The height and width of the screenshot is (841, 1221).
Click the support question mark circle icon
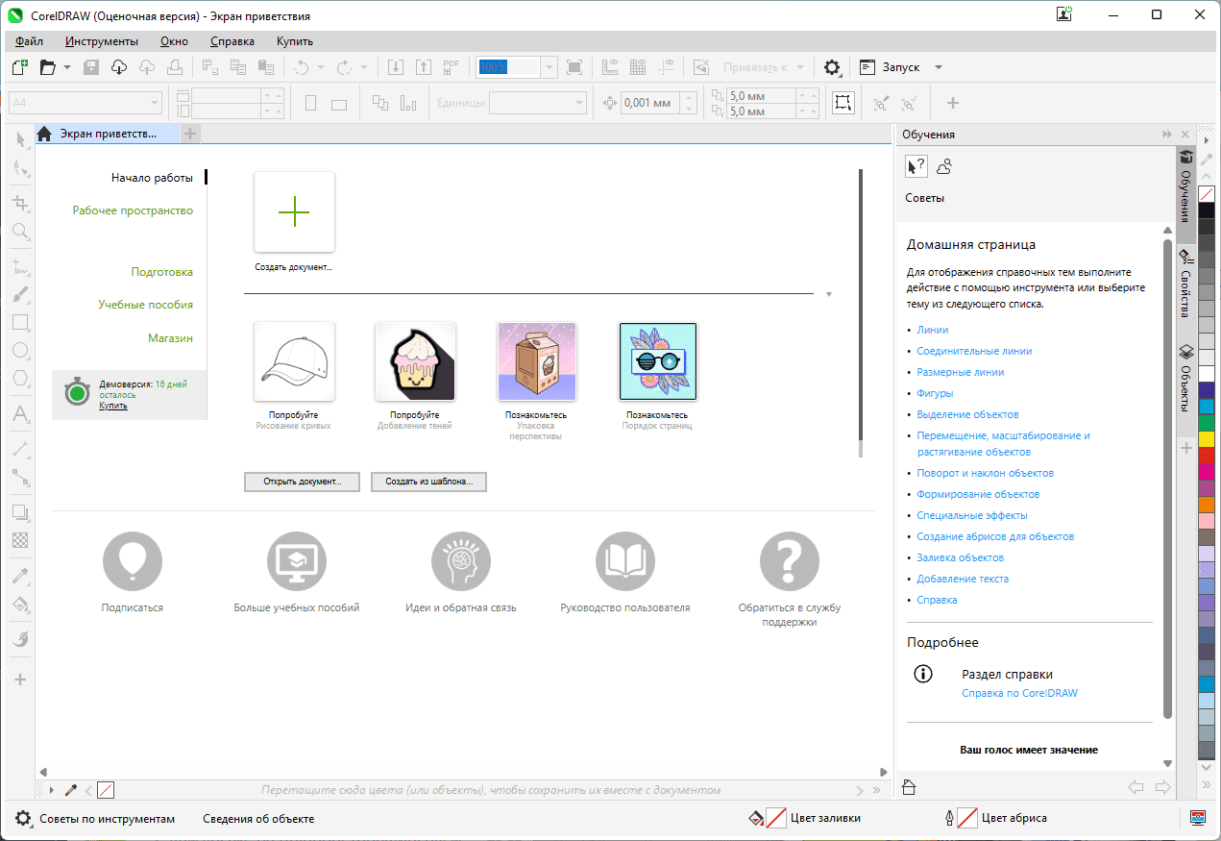click(x=789, y=561)
